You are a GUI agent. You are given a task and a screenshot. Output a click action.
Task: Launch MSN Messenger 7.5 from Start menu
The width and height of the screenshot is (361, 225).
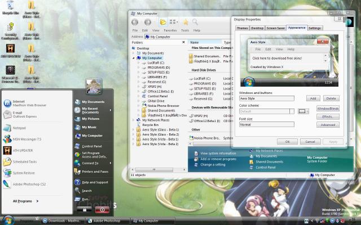point(22,139)
